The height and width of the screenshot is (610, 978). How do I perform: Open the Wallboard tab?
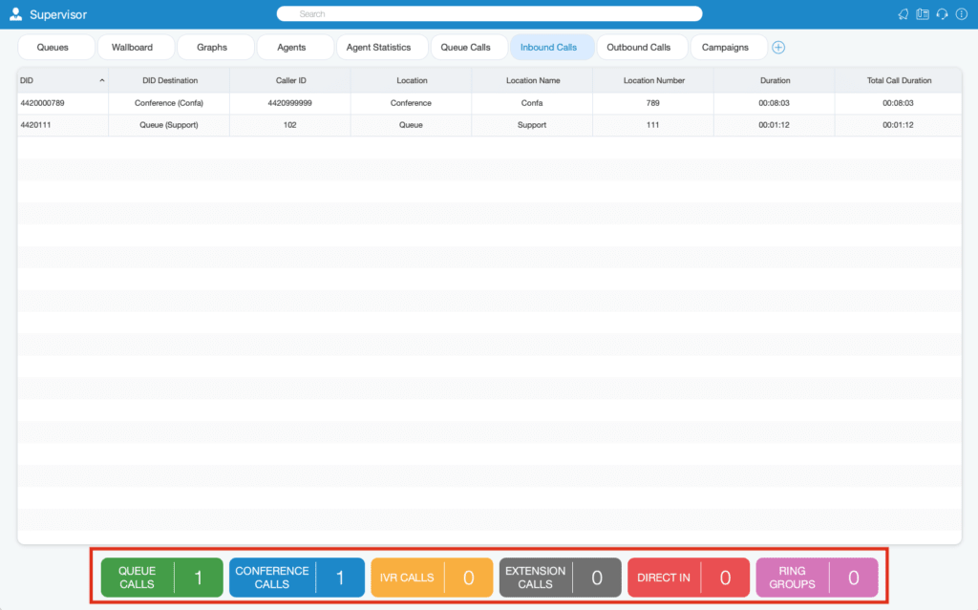[136, 48]
